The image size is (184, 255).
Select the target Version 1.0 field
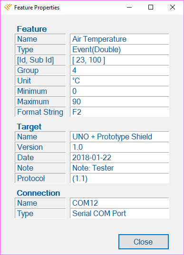click(x=119, y=147)
